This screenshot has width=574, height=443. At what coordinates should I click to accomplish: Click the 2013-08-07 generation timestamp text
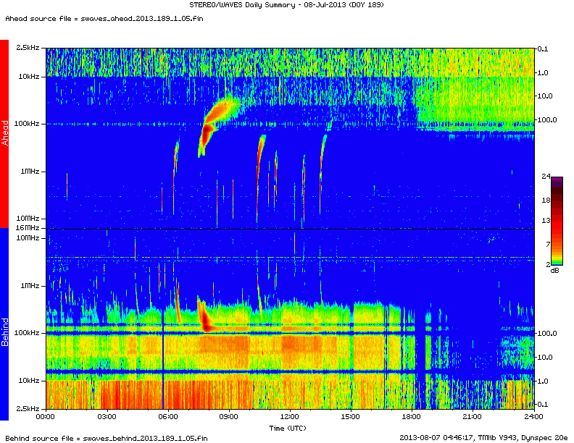pos(483,438)
